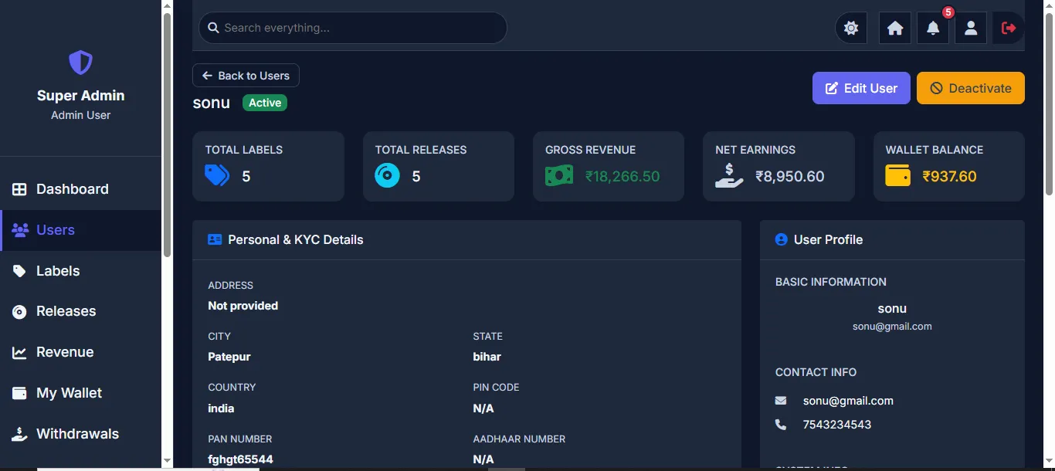Click the red logout icon
1055x471 pixels.
coord(1009,28)
